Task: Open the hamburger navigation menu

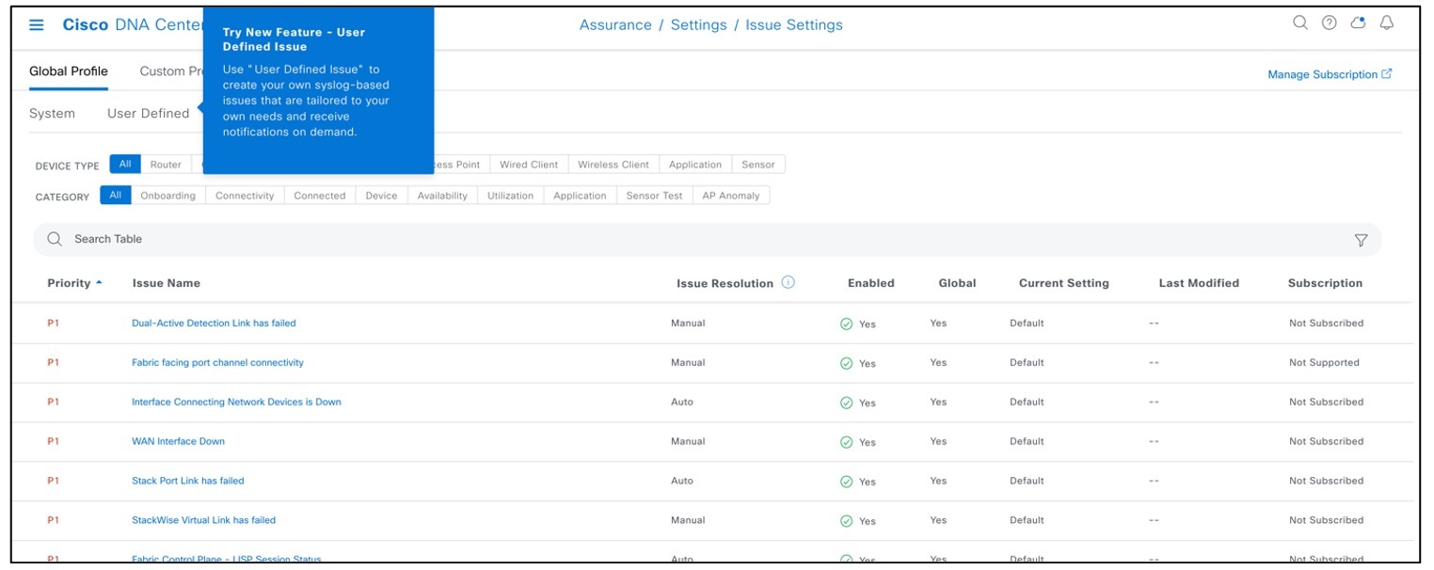Action: pos(36,24)
